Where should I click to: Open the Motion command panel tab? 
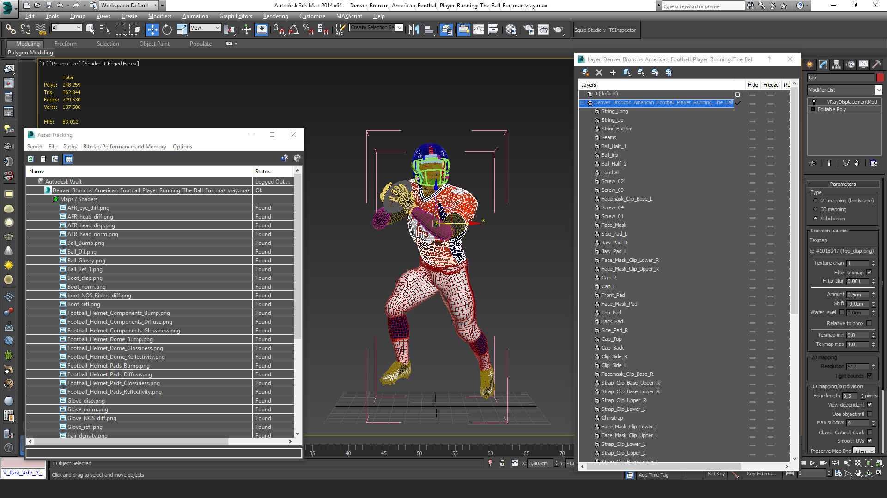point(851,65)
